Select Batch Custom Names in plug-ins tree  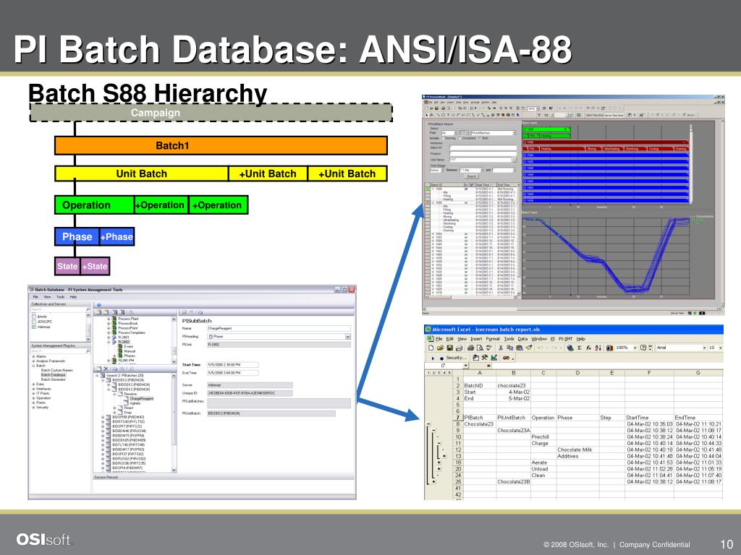tap(57, 371)
